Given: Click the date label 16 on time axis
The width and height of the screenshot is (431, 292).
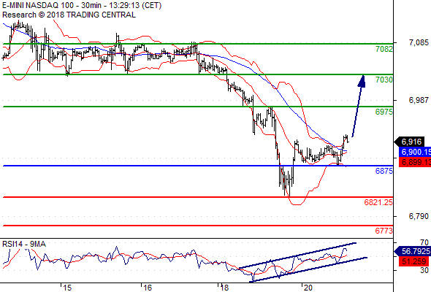Looking at the screenshot, I should (148, 288).
